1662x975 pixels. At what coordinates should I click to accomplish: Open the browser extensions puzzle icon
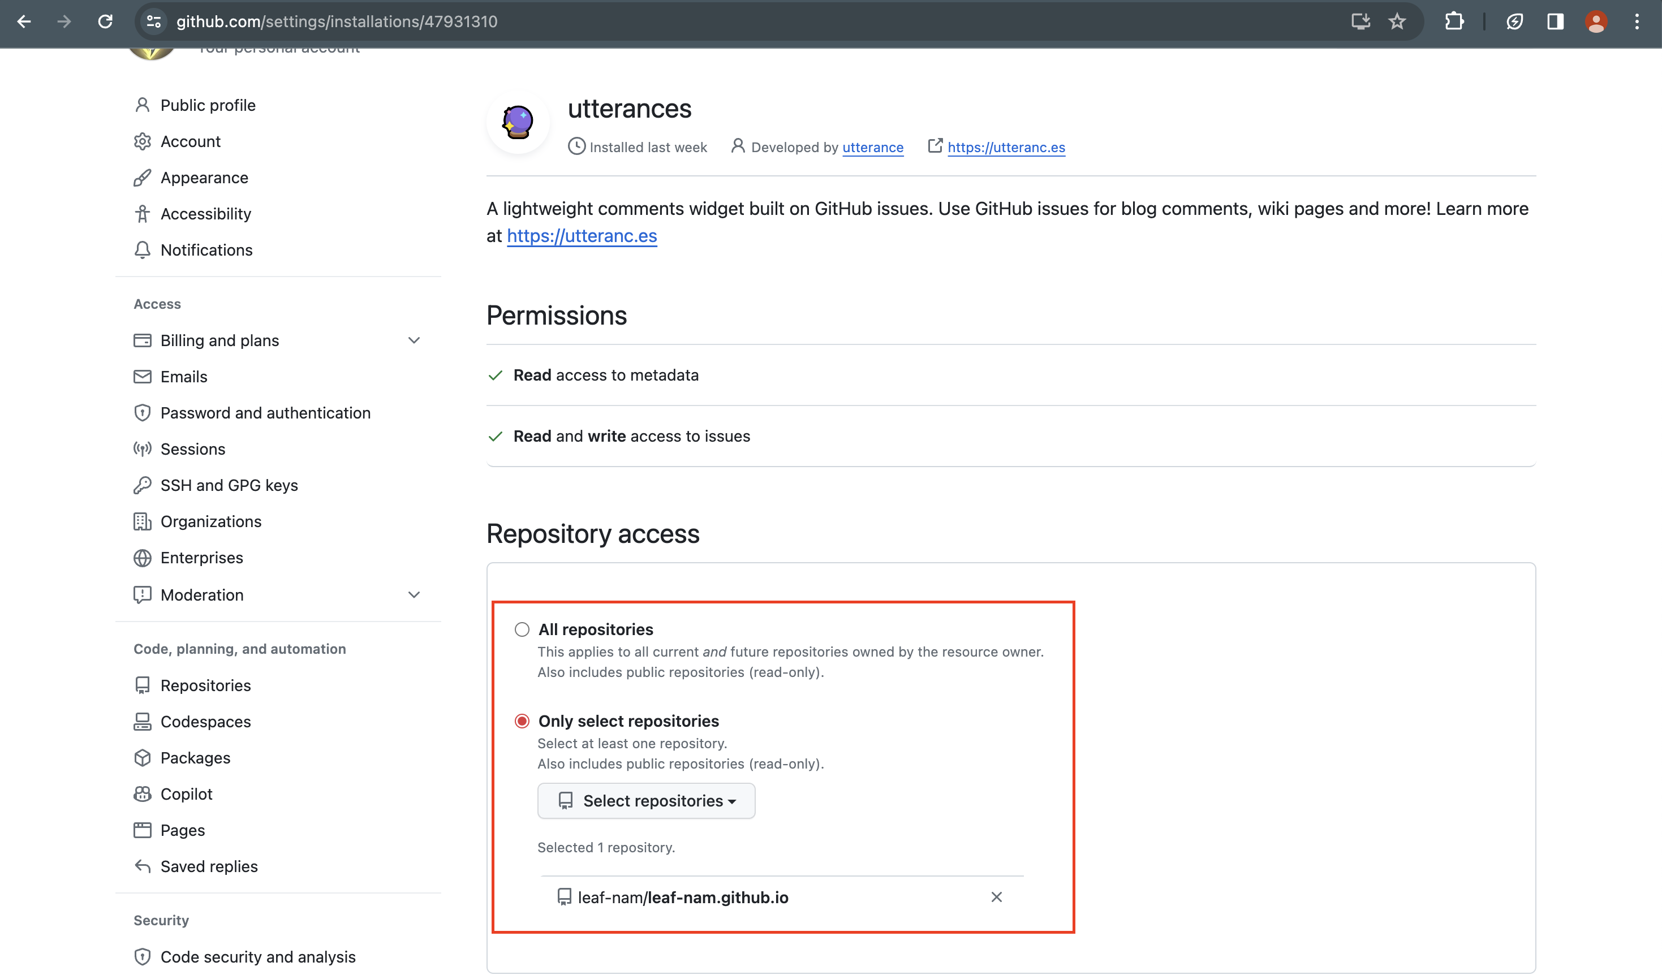[1454, 21]
